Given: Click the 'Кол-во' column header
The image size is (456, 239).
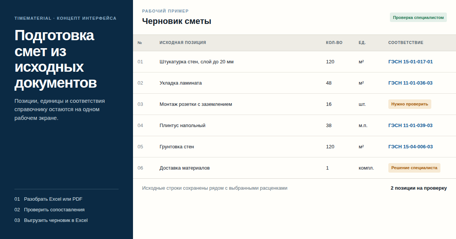Looking at the screenshot, I should tap(334, 42).
